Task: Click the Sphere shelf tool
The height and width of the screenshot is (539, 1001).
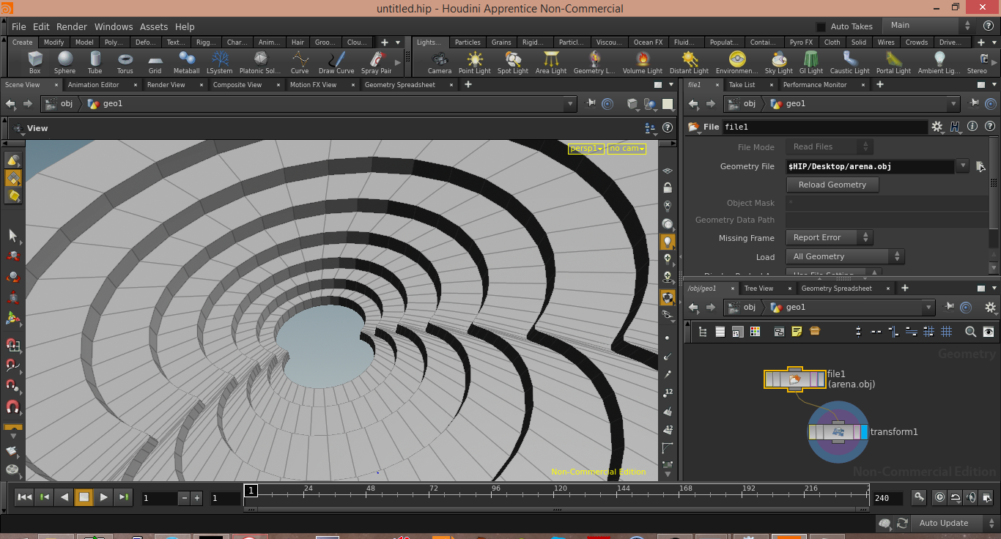Action: tap(64, 62)
